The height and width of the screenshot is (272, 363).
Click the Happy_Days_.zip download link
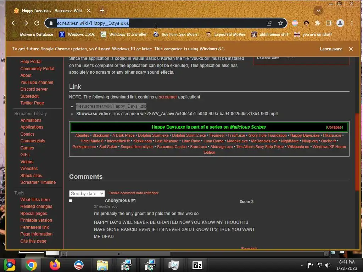111,106
